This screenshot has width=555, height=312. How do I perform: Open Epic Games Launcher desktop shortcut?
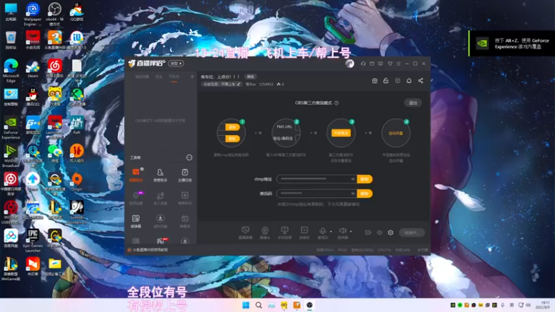click(x=33, y=241)
